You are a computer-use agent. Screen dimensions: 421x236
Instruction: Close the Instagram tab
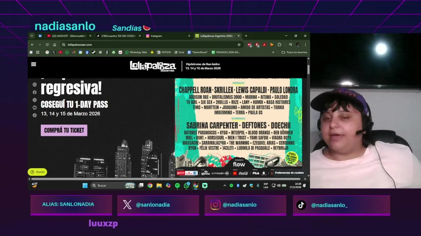click(189, 36)
